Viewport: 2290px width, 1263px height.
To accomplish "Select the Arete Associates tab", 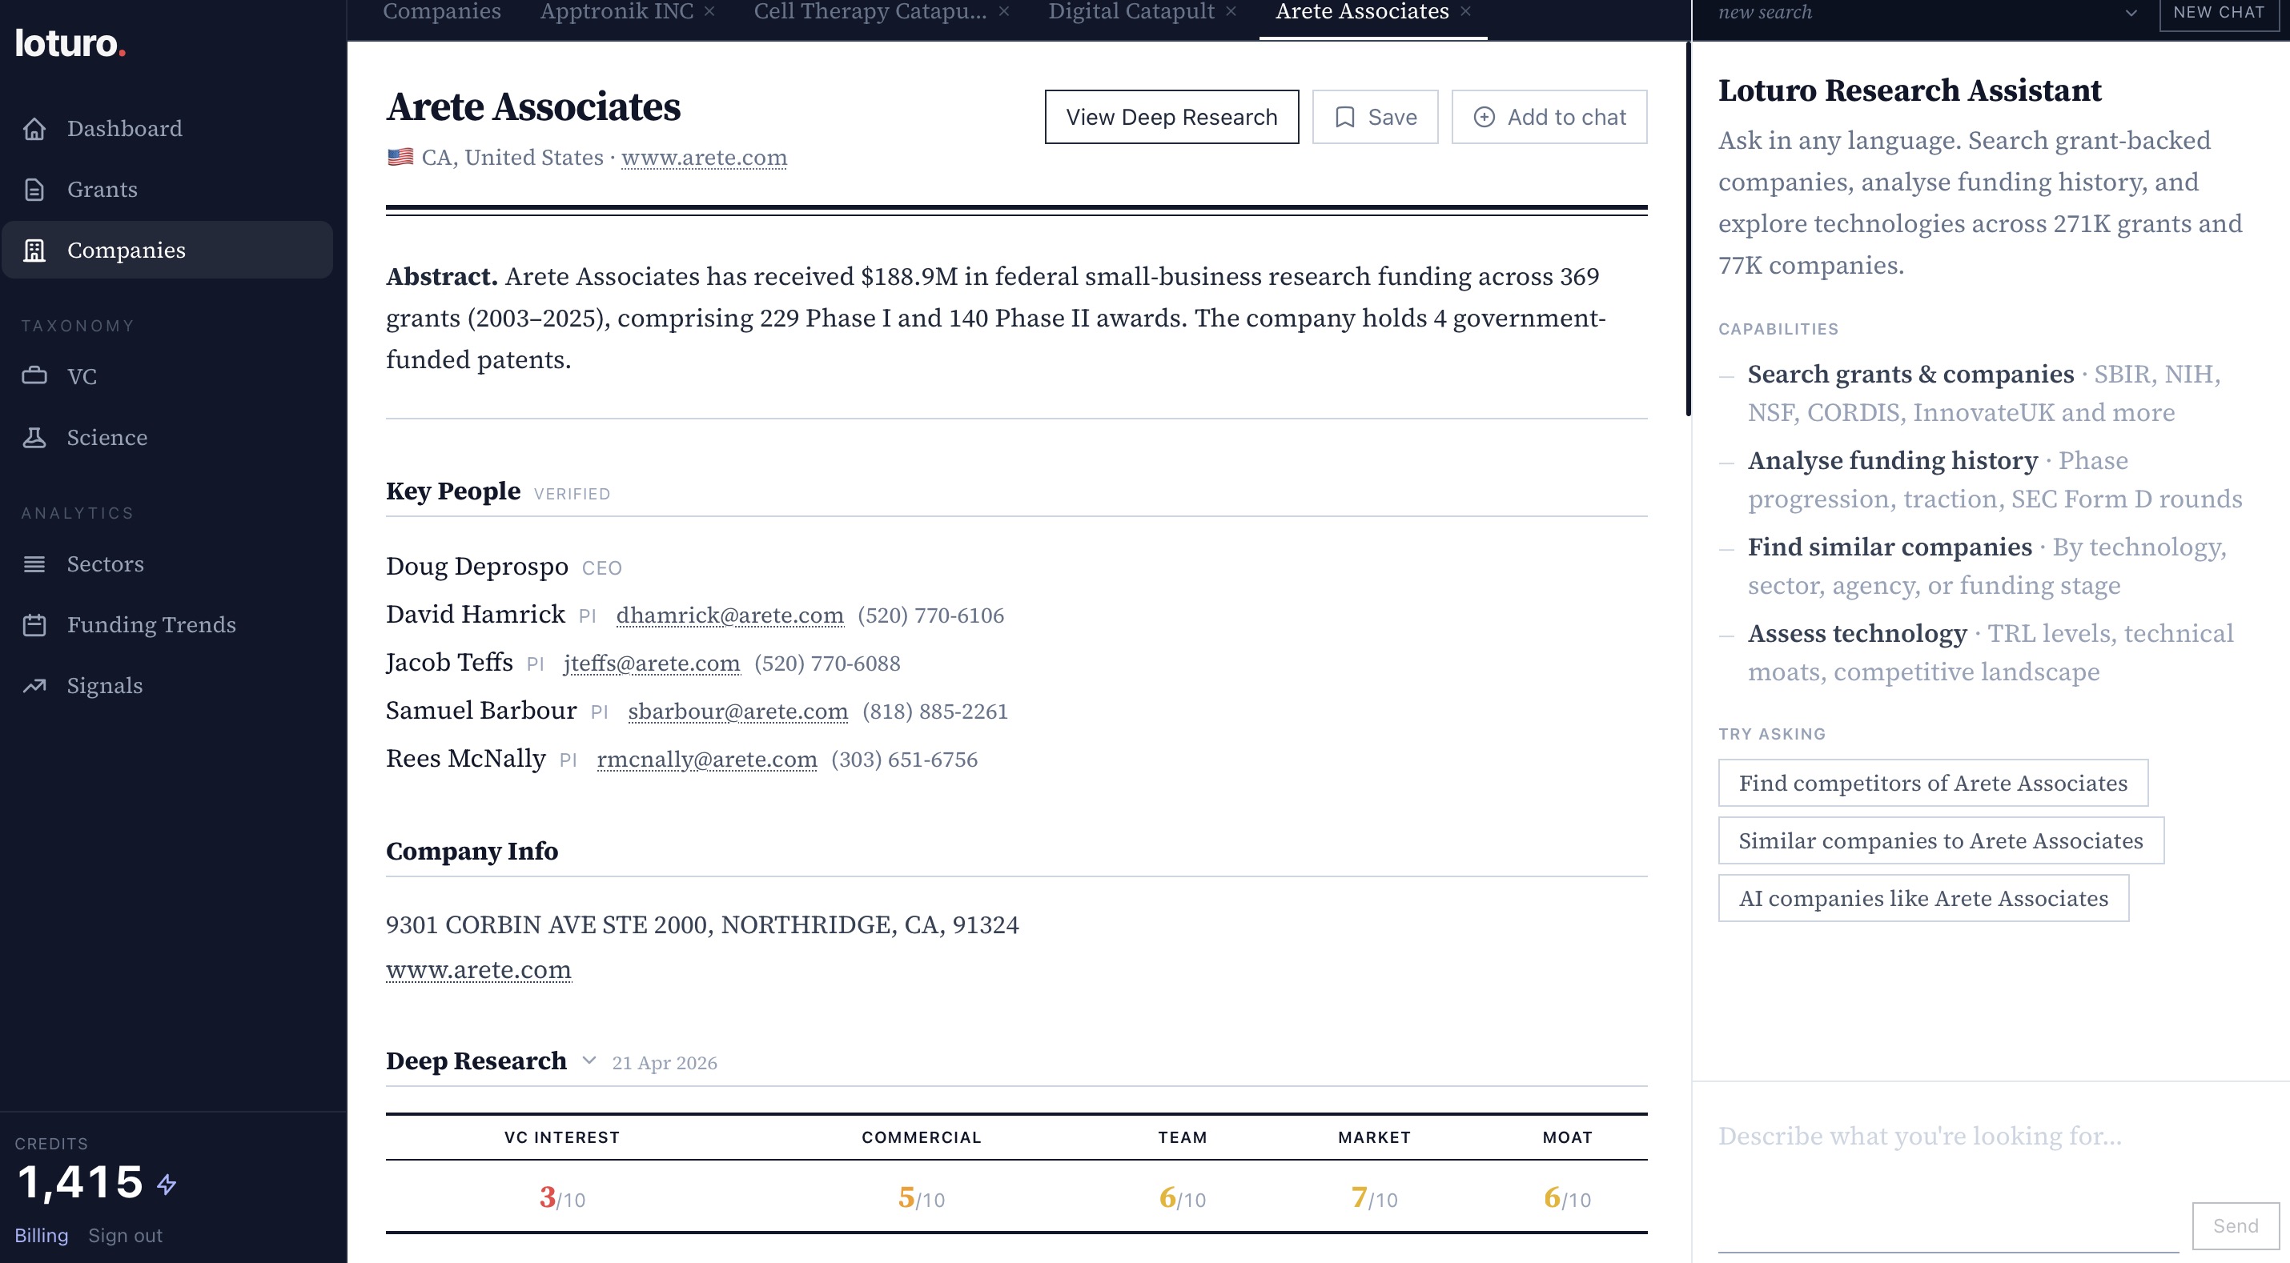I will tap(1362, 11).
